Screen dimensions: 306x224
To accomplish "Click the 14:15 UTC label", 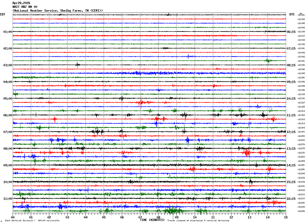I will 291,165.
